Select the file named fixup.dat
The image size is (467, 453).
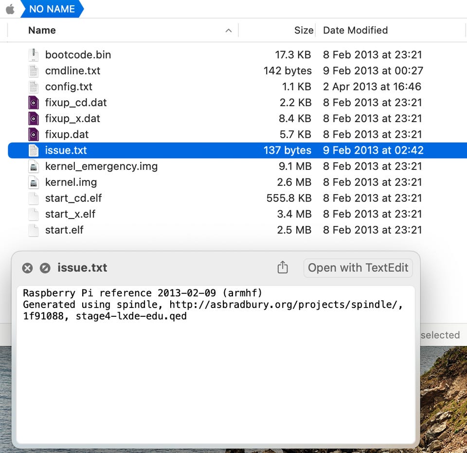click(x=67, y=135)
